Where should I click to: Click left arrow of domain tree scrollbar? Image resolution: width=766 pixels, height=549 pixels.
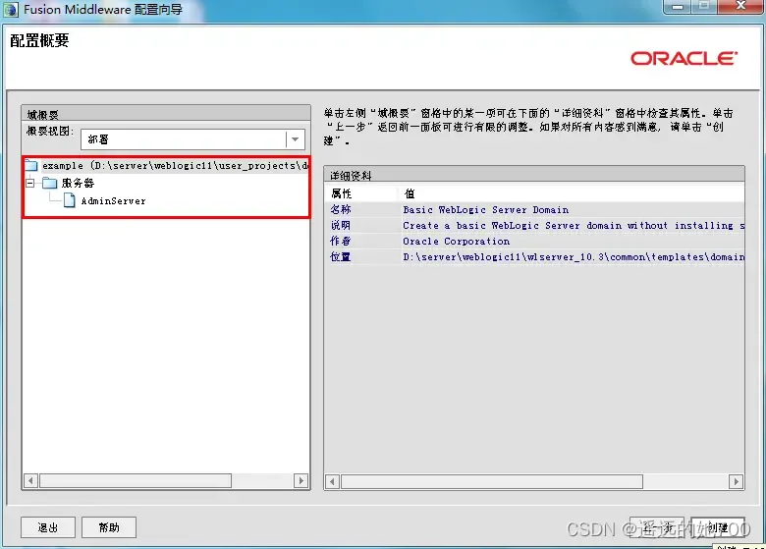[x=30, y=480]
